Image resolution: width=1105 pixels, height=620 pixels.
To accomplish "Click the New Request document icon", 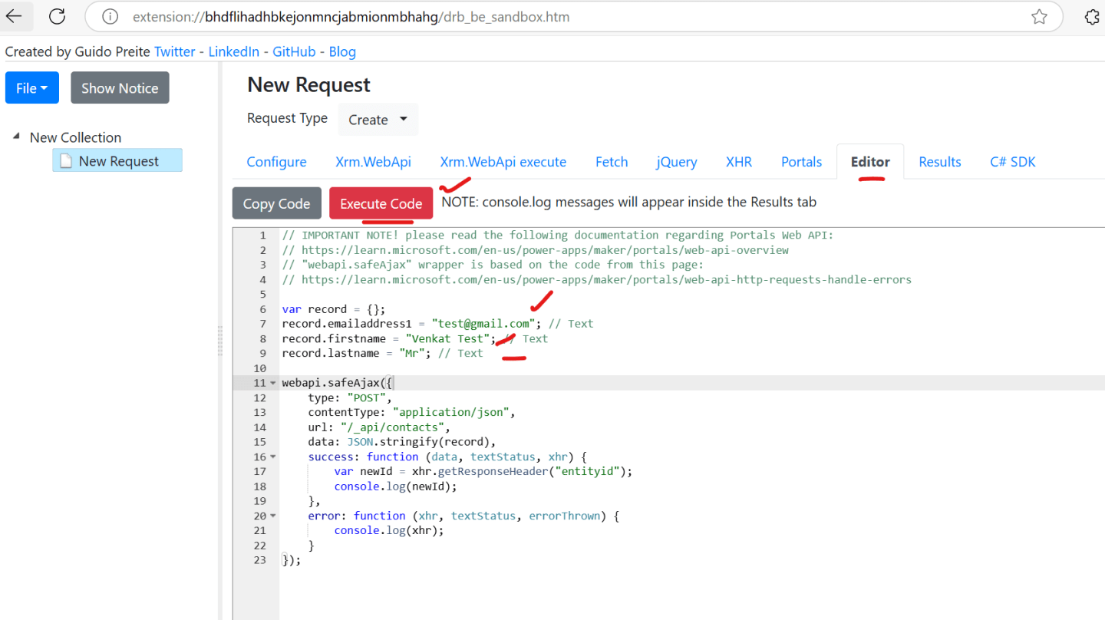I will [64, 160].
